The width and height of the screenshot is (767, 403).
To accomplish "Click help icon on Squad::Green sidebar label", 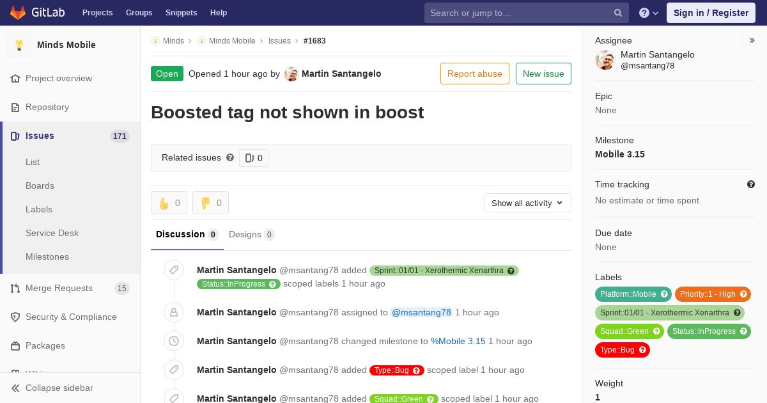I will click(x=656, y=331).
